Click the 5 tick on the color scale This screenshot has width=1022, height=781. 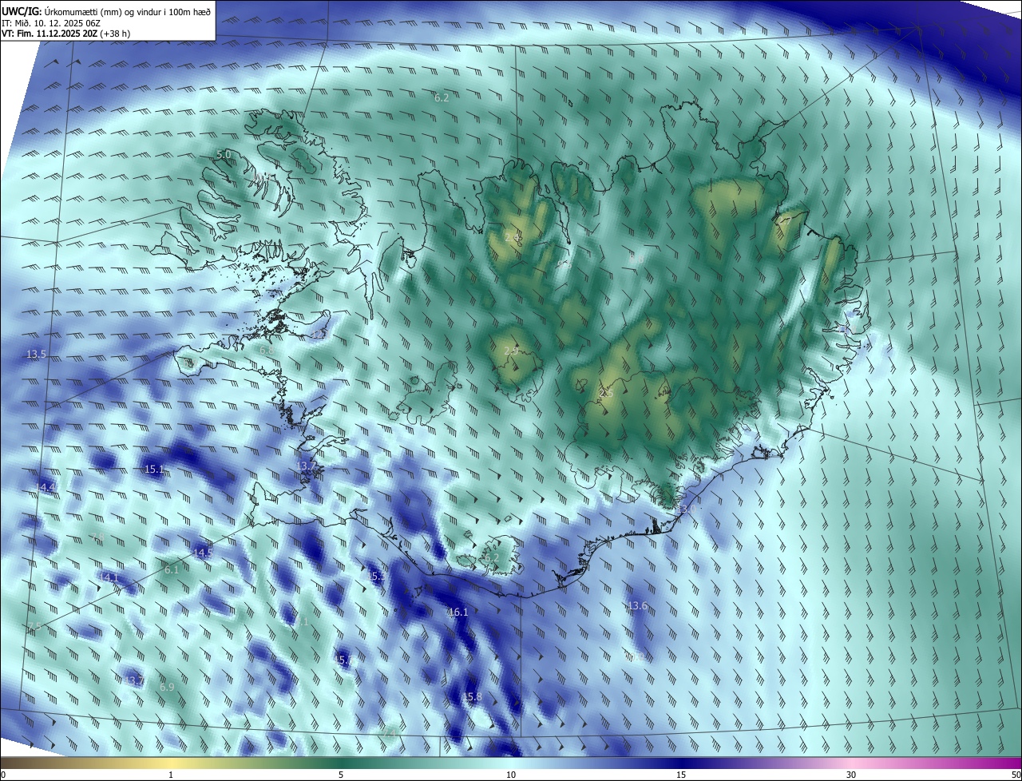tap(341, 775)
